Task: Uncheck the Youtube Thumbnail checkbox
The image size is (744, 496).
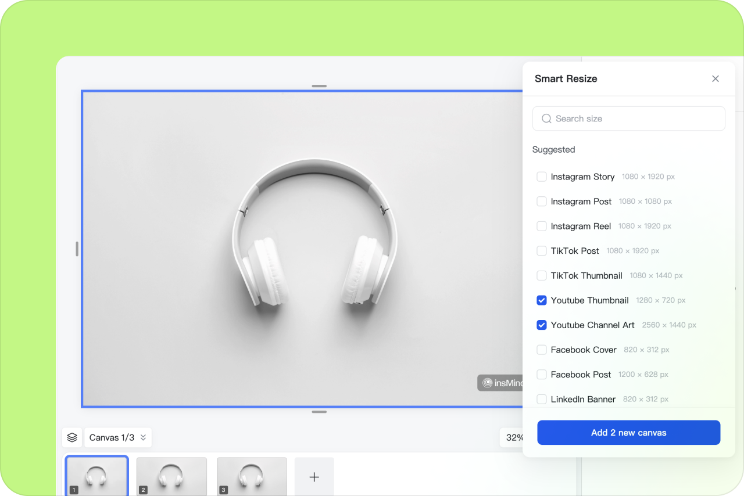Action: [x=541, y=300]
